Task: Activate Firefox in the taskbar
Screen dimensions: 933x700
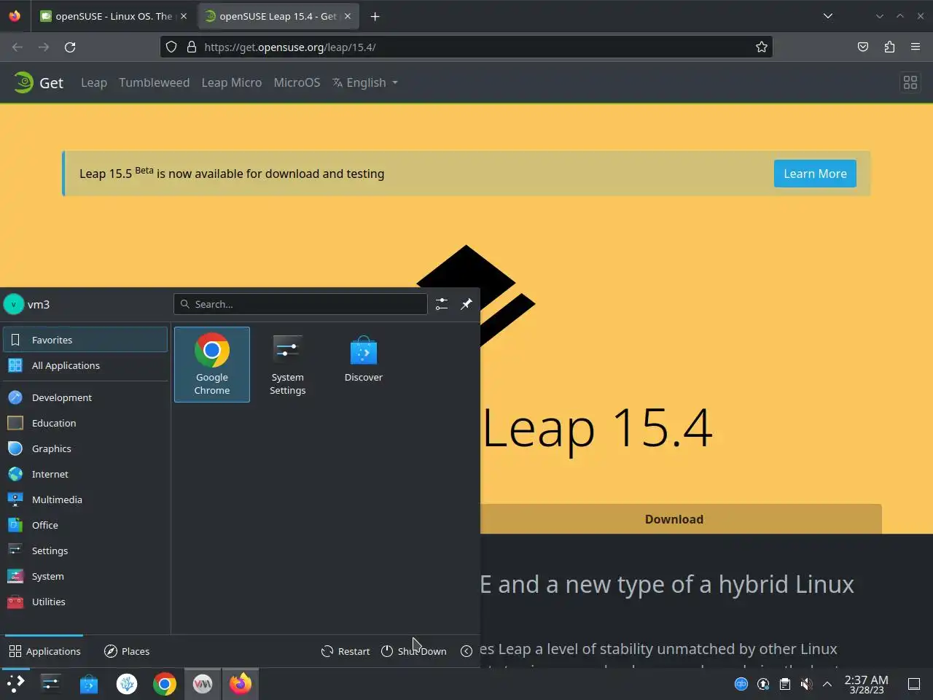Action: pyautogui.click(x=241, y=683)
